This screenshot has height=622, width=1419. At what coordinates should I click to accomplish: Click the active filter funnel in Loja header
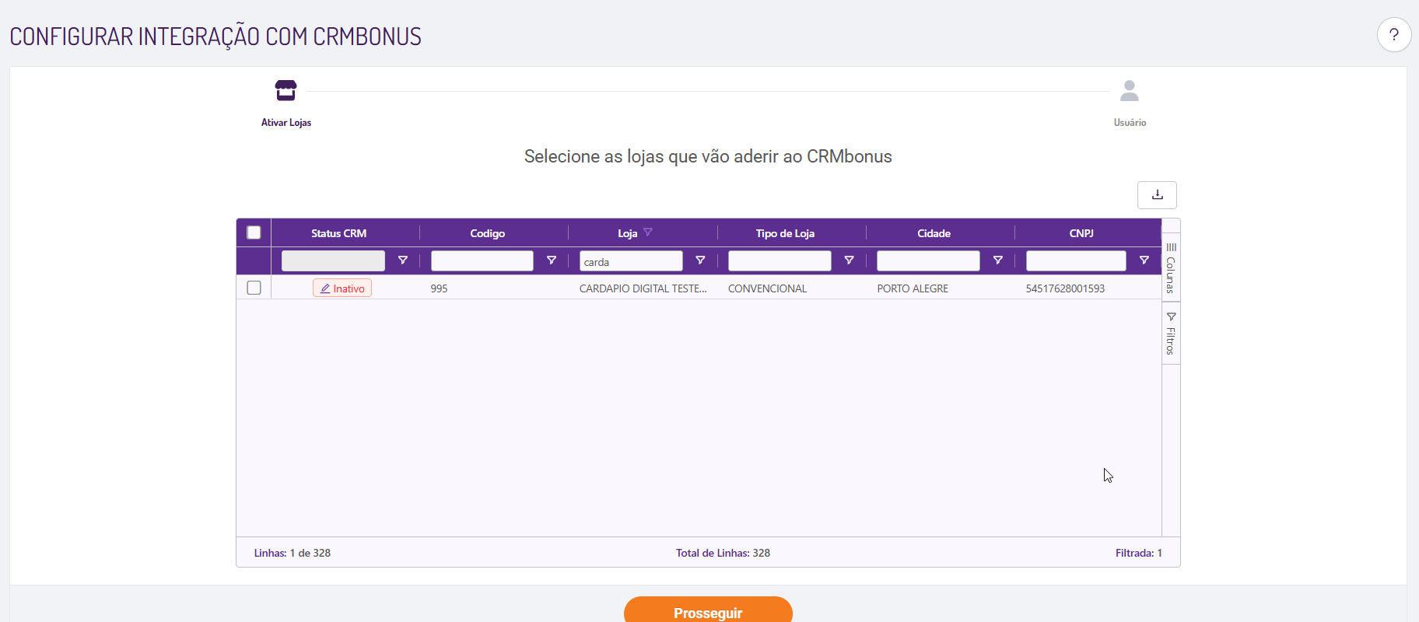648,232
